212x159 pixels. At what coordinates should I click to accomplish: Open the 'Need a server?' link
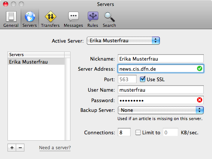[x=55, y=148]
